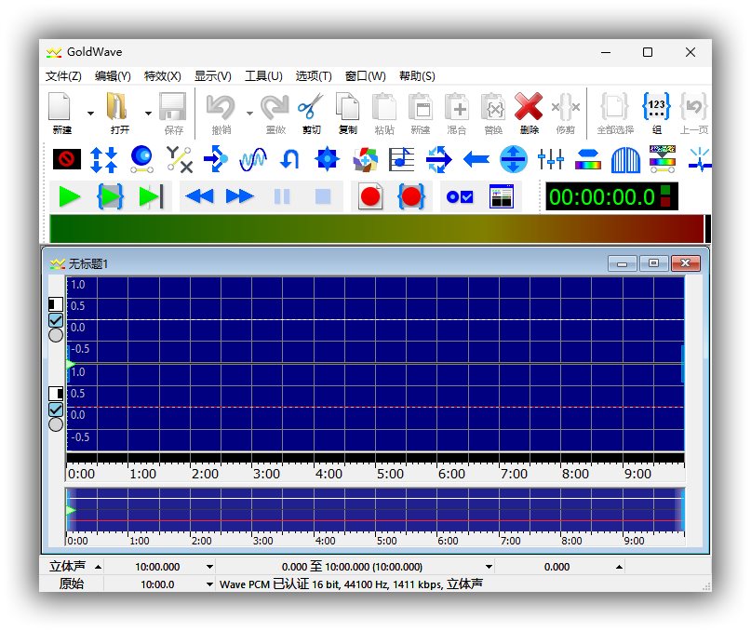Click the blue rewind button

[x=200, y=196]
